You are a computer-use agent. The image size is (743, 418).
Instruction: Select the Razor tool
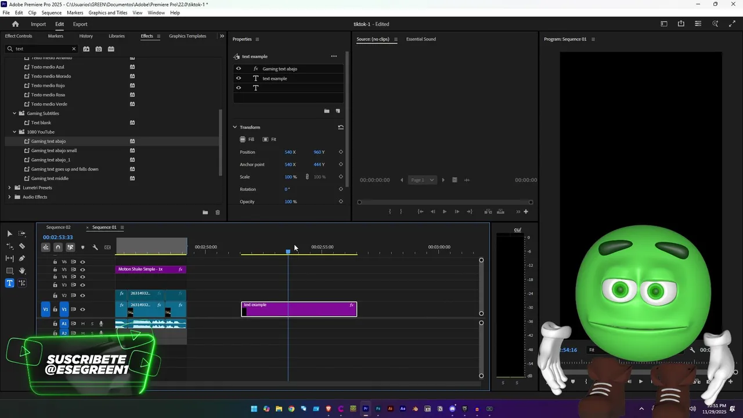point(22,246)
